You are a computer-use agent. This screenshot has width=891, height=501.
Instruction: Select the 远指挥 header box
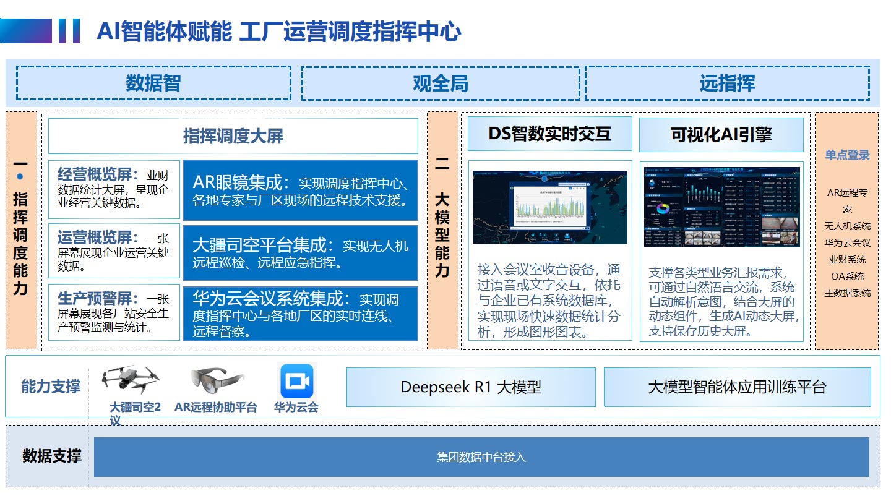pos(727,83)
